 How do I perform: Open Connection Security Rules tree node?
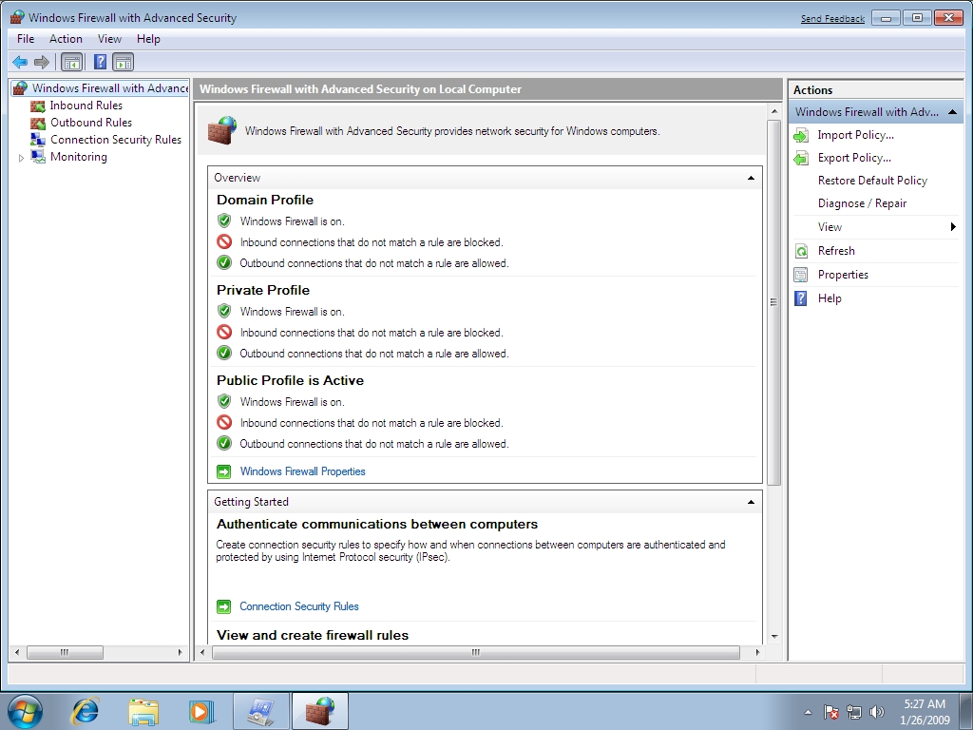click(x=115, y=140)
